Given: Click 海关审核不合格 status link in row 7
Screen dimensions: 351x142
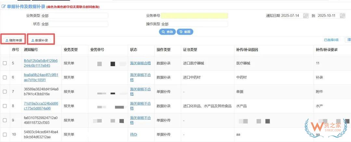Looking at the screenshot, I should point(140,91).
